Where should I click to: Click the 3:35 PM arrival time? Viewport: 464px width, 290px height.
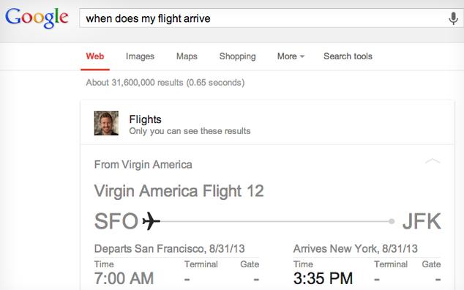323,278
